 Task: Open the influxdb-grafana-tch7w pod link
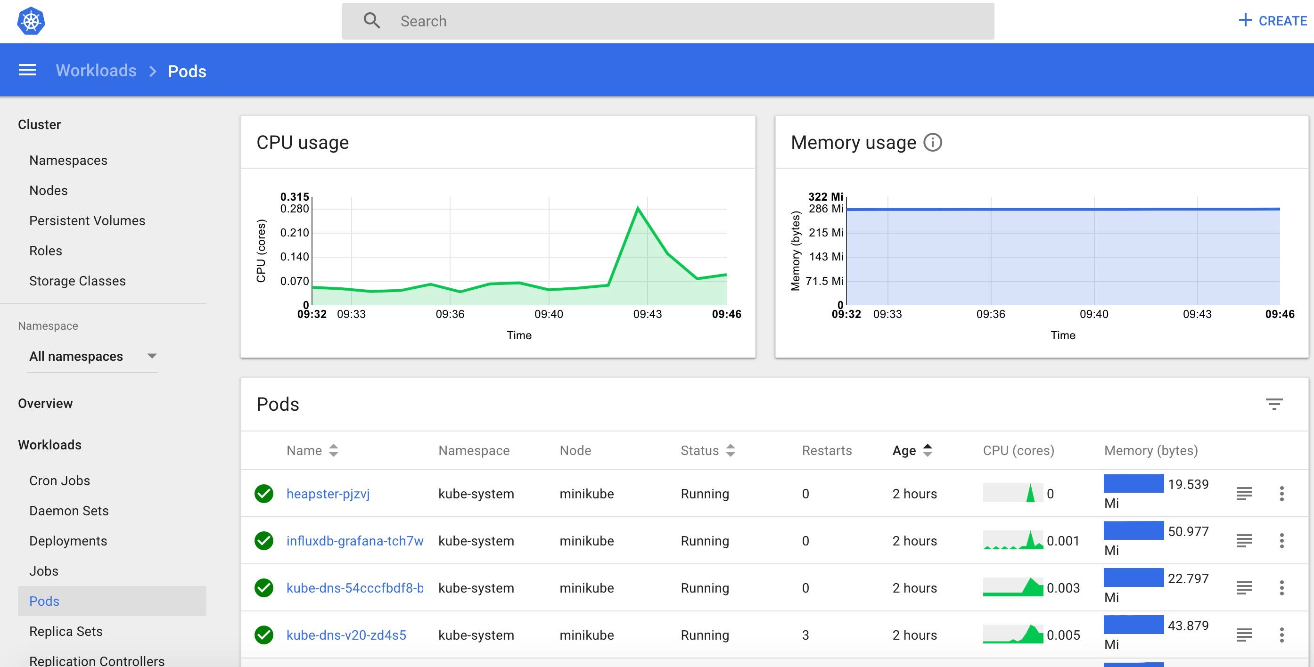tap(354, 541)
